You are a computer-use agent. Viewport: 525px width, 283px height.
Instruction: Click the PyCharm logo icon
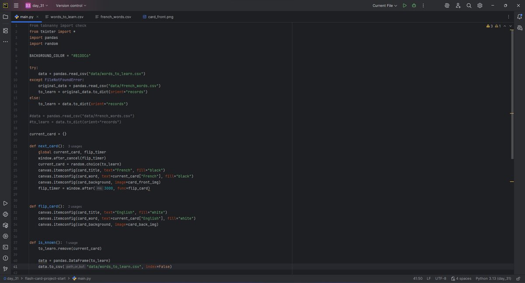tap(5, 6)
